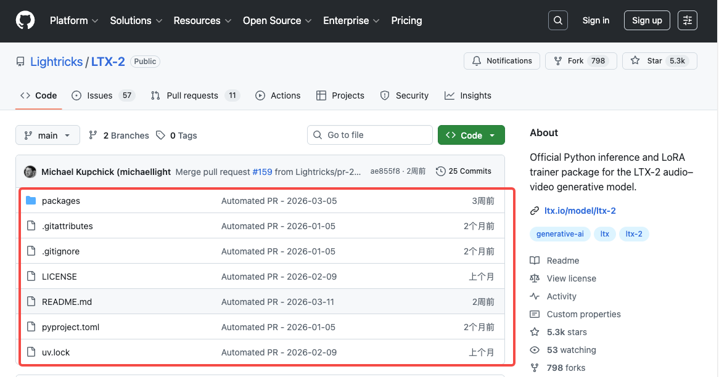
Task: Click the star icon in the Star button
Action: click(635, 60)
